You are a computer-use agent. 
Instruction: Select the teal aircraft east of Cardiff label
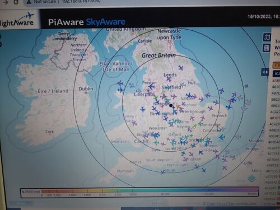click(x=156, y=143)
